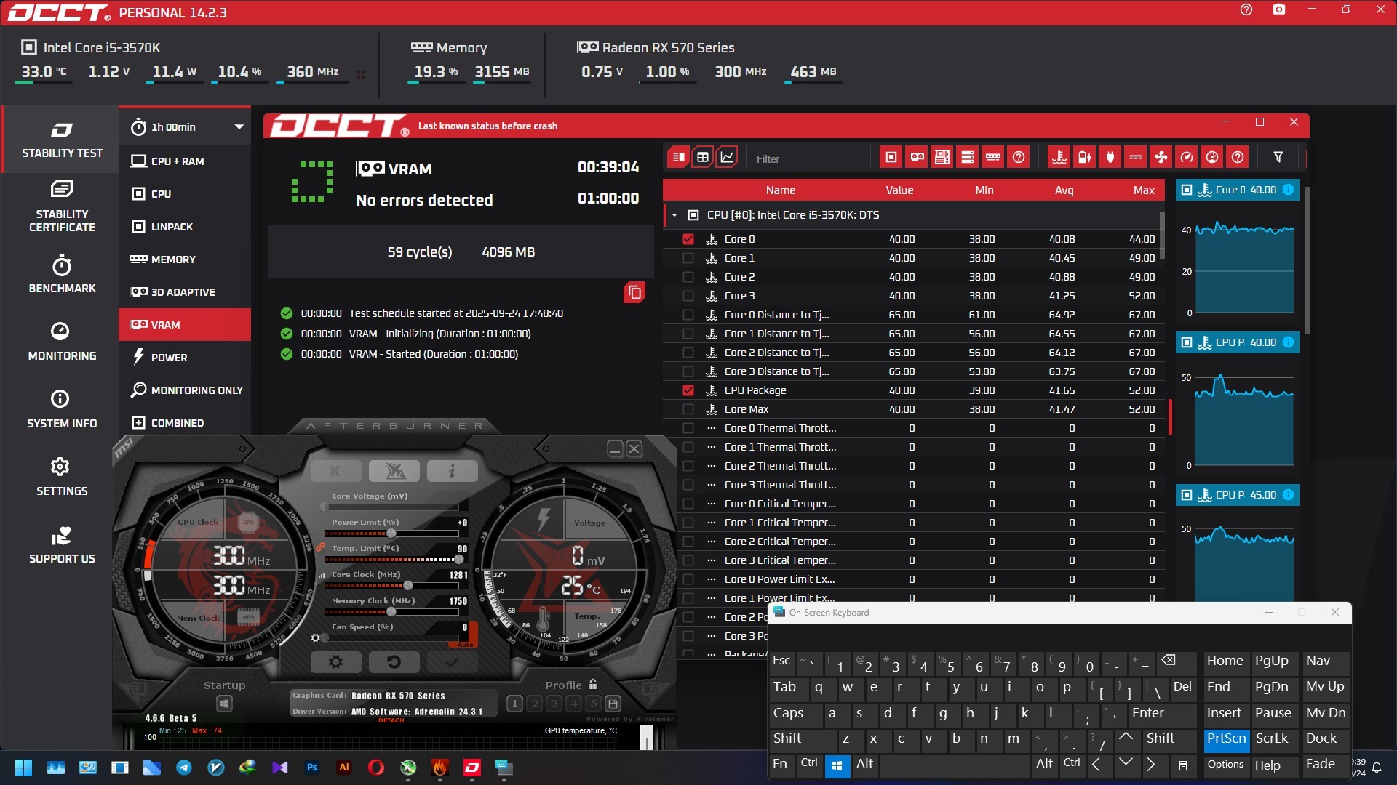Open the 1h 00min duration dropdown
Viewport: 1397px width, 785px height.
pyautogui.click(x=238, y=127)
